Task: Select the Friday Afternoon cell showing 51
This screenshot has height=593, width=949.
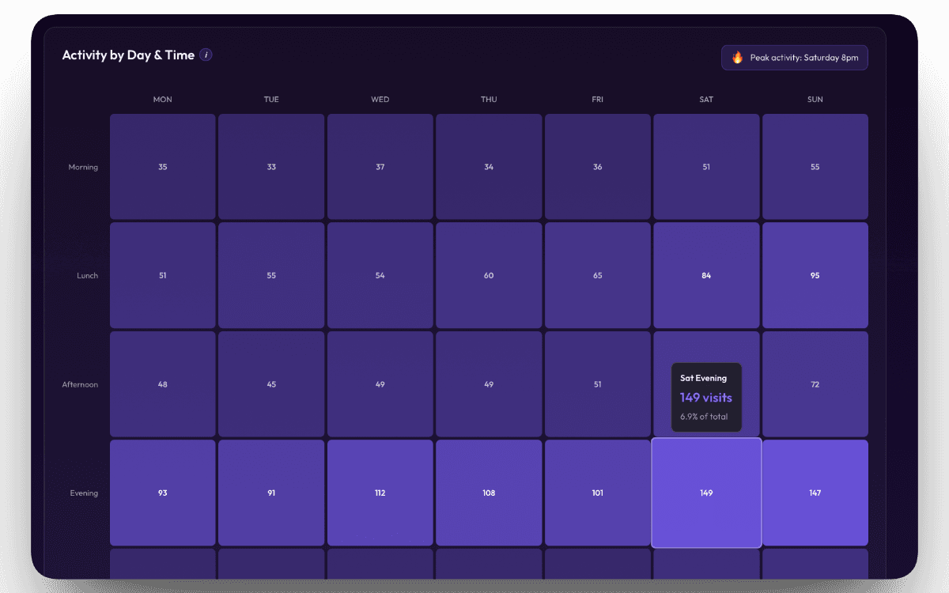Action: 597,383
